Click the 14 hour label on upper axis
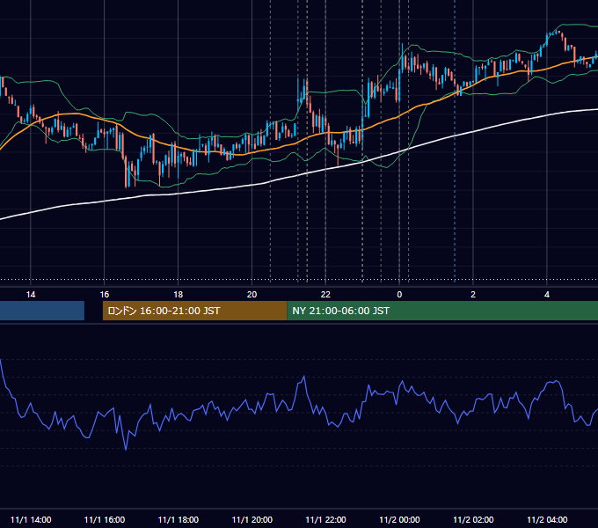598x528 pixels. [x=31, y=295]
